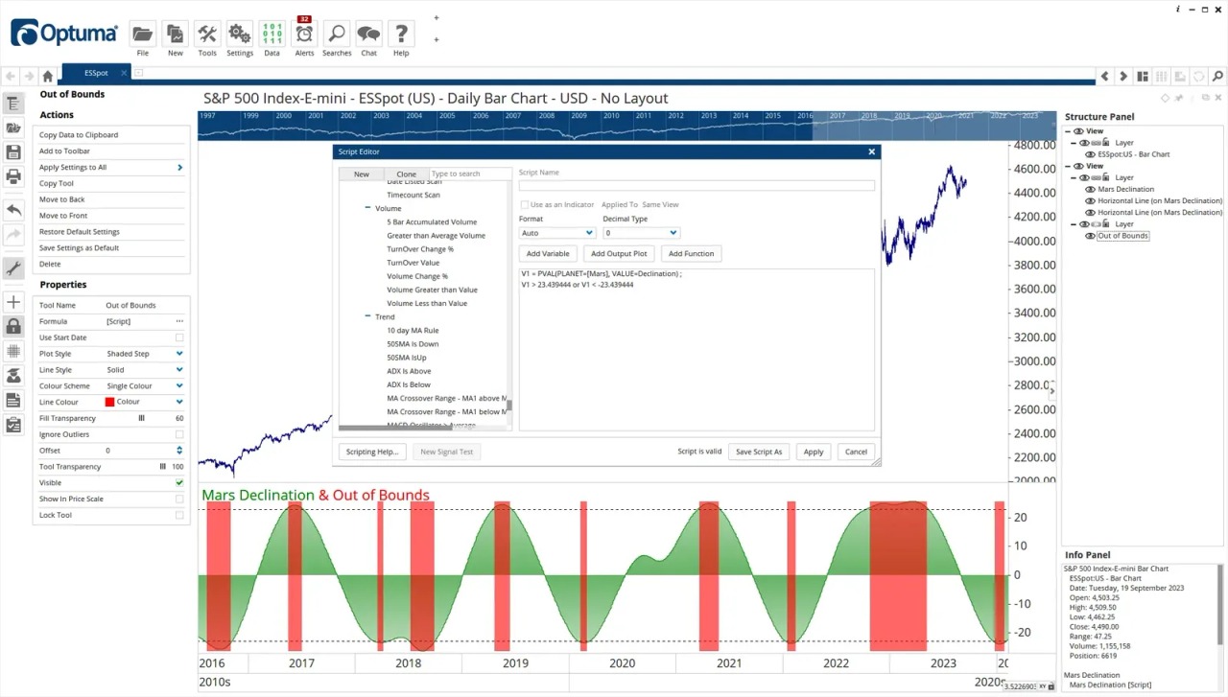1228x697 pixels.
Task: Select Move to Front action
Action: click(x=63, y=216)
